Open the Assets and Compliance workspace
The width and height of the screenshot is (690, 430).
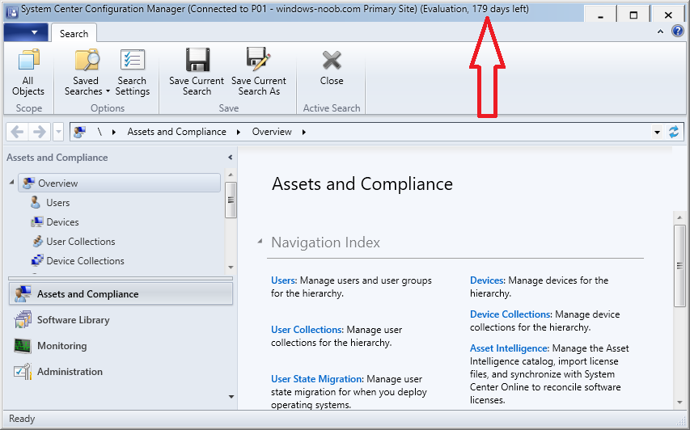coord(121,293)
